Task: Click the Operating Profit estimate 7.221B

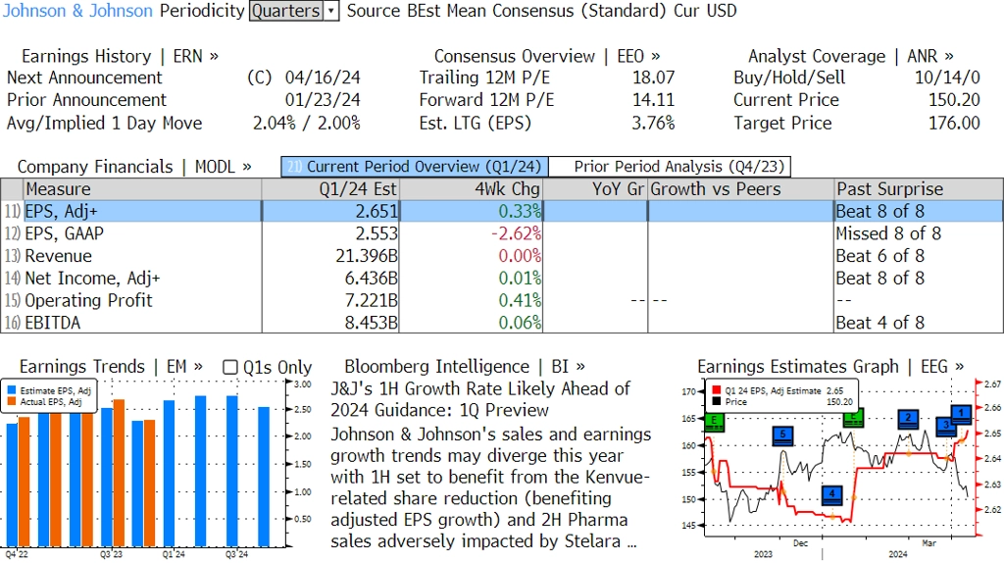Action: point(372,300)
